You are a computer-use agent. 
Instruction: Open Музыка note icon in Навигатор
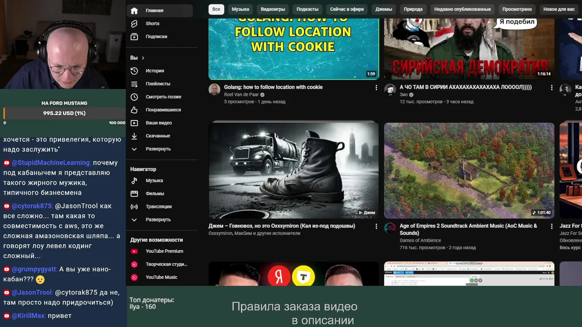[x=134, y=181]
